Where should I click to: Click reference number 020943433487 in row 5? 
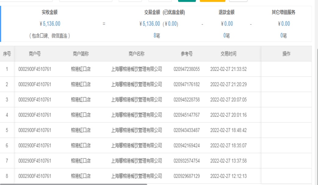tap(187, 130)
